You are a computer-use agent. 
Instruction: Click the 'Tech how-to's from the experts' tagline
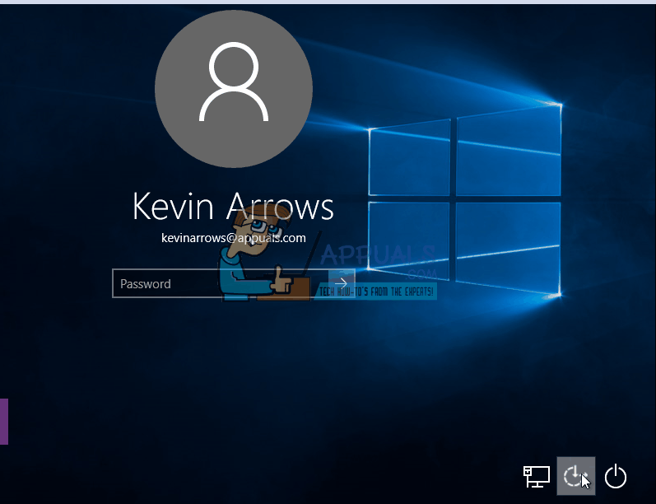(376, 292)
